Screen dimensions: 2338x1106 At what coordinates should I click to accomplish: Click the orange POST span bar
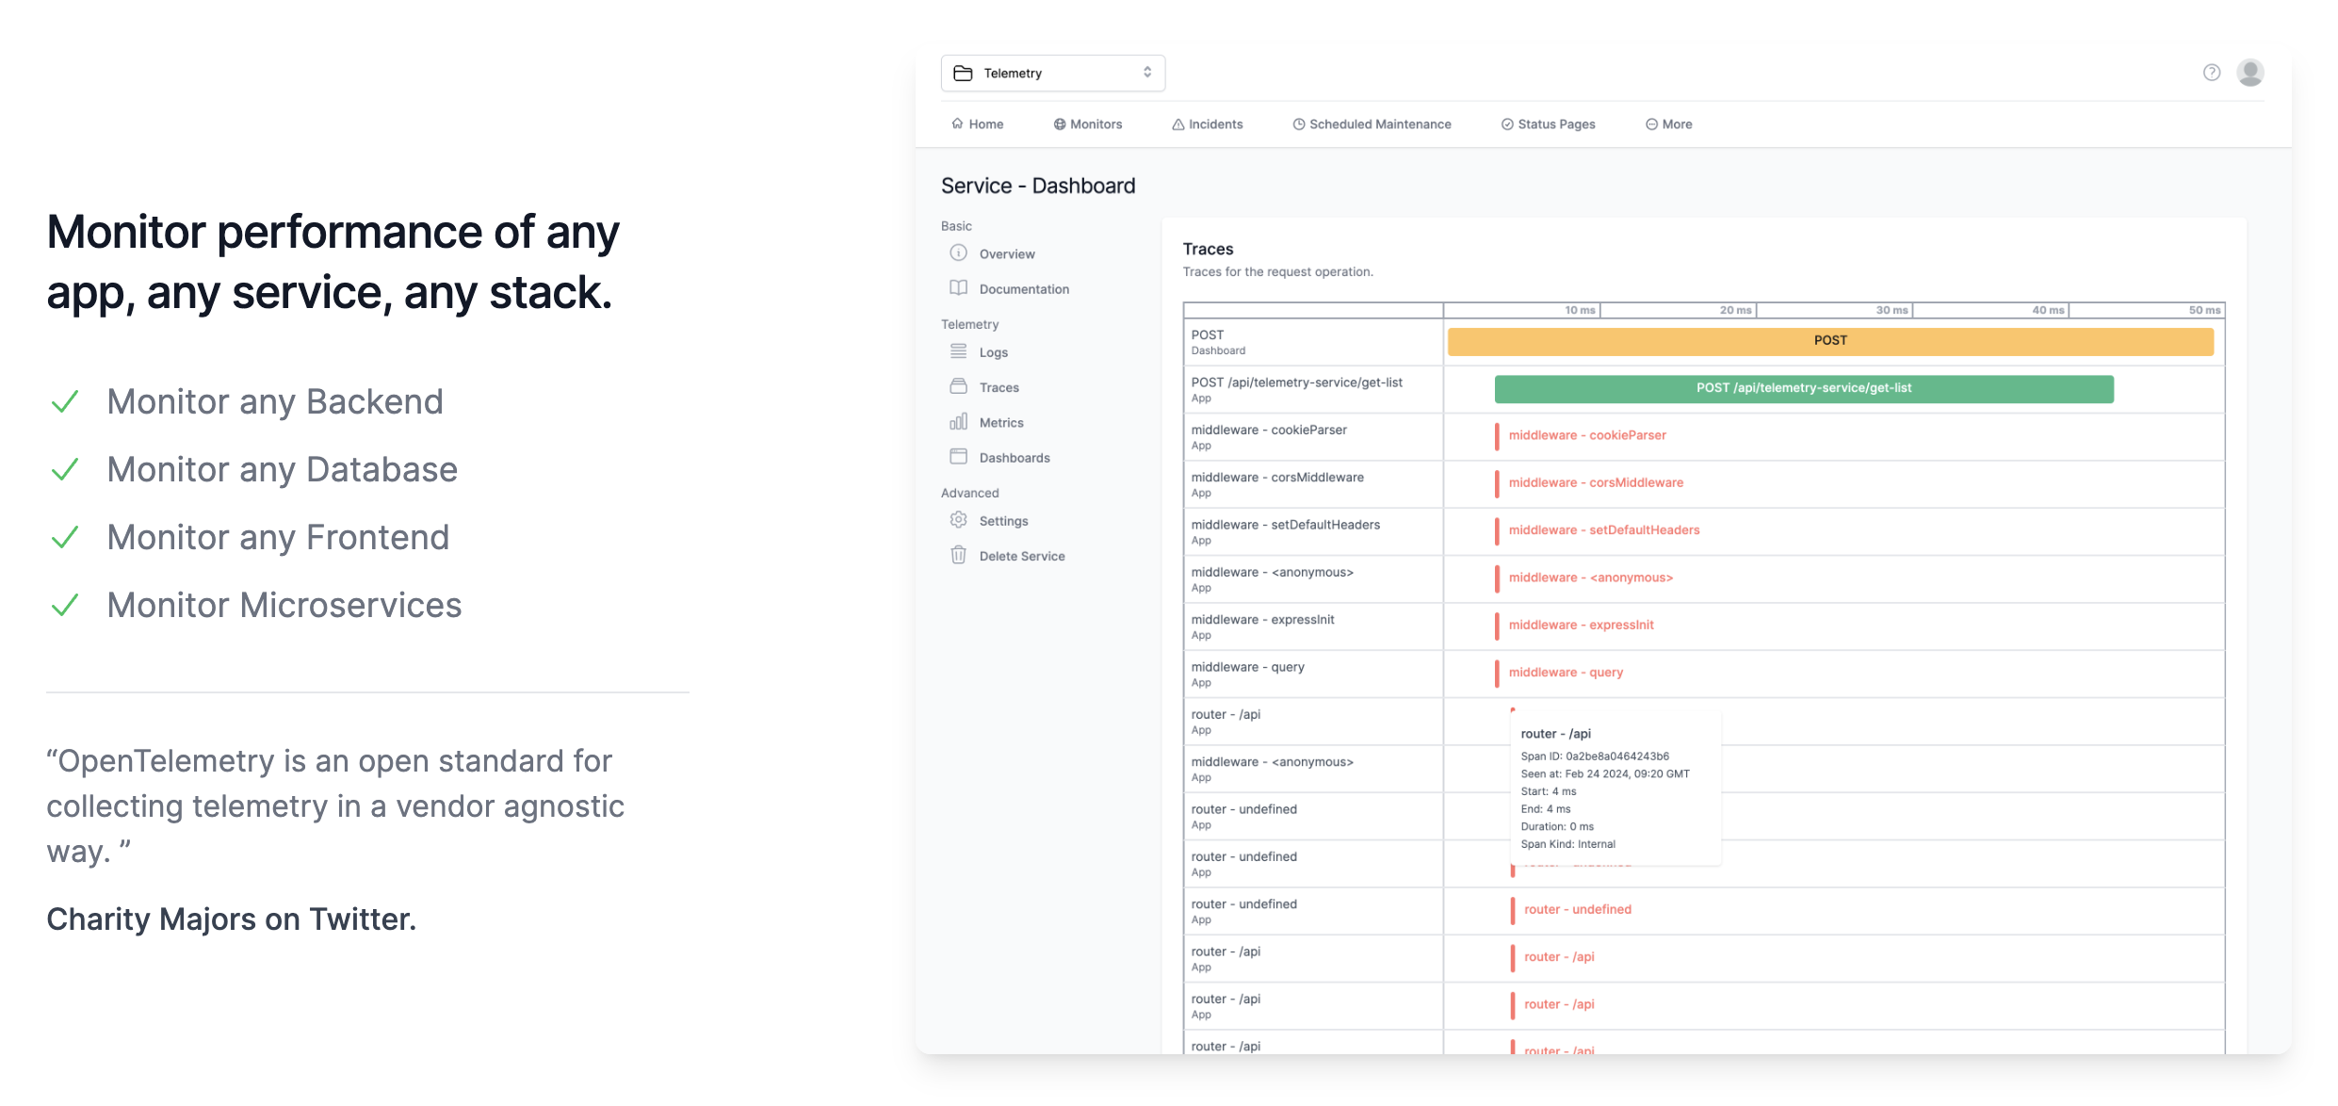pyautogui.click(x=1829, y=341)
